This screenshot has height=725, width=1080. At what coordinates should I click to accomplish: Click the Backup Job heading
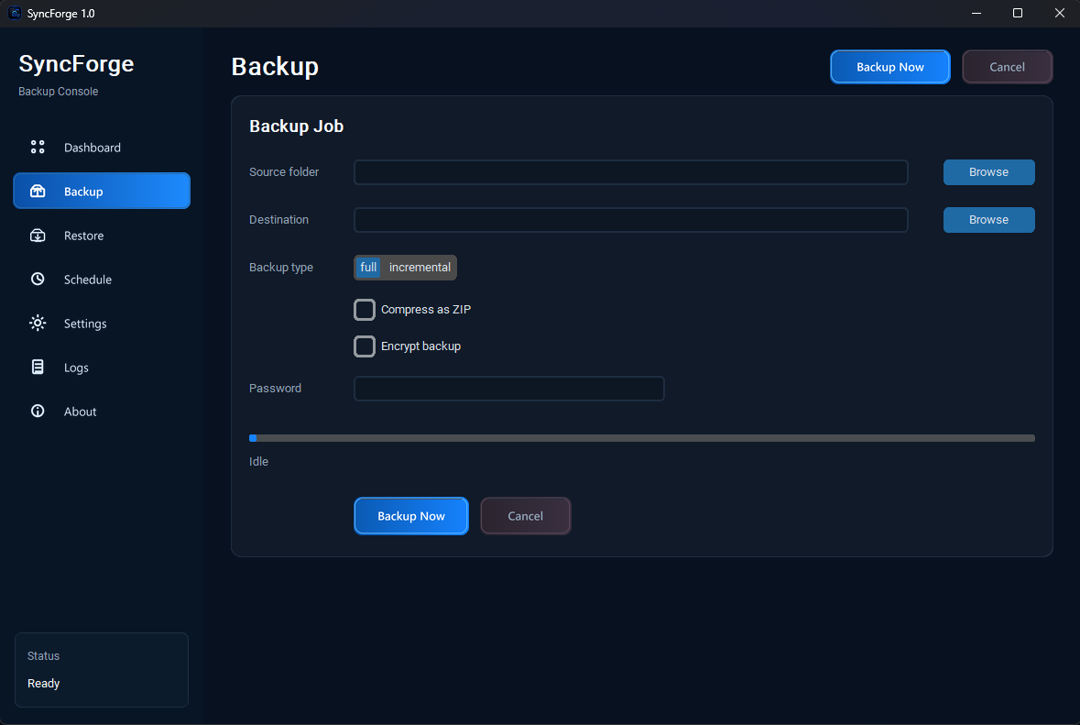click(x=296, y=126)
